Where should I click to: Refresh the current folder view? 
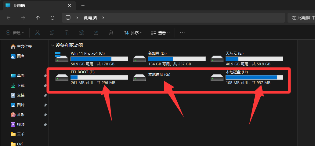[x=52, y=18]
